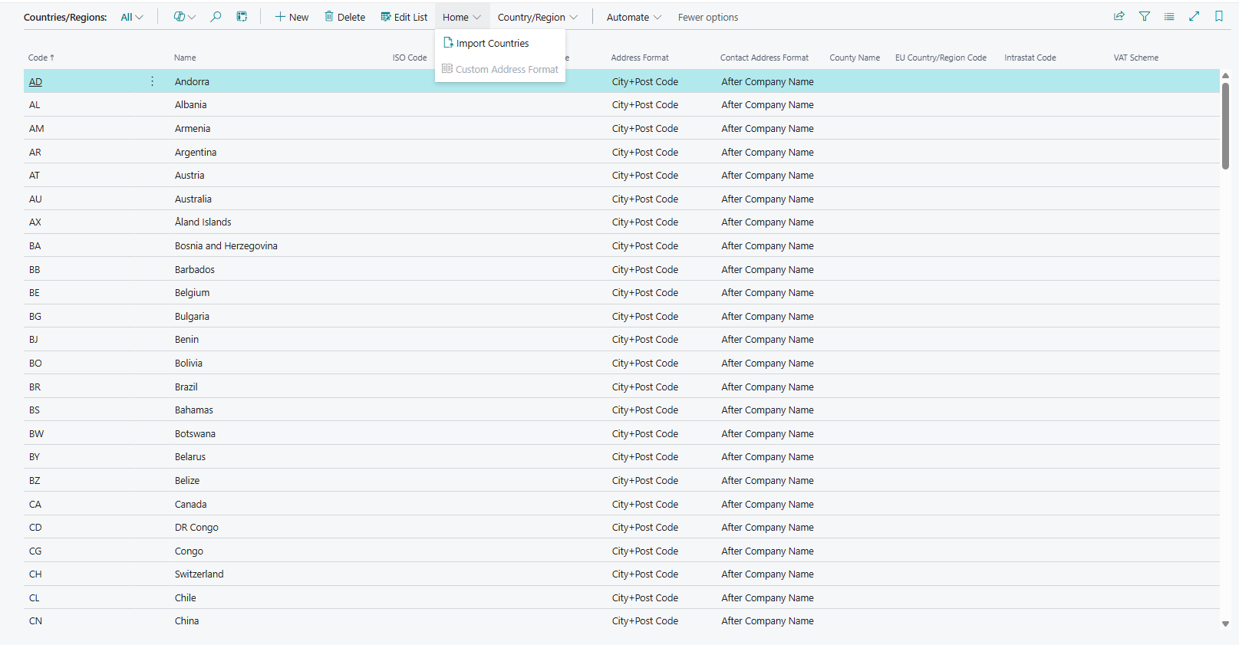Toggle the filter pane funnel icon

coord(1145,16)
